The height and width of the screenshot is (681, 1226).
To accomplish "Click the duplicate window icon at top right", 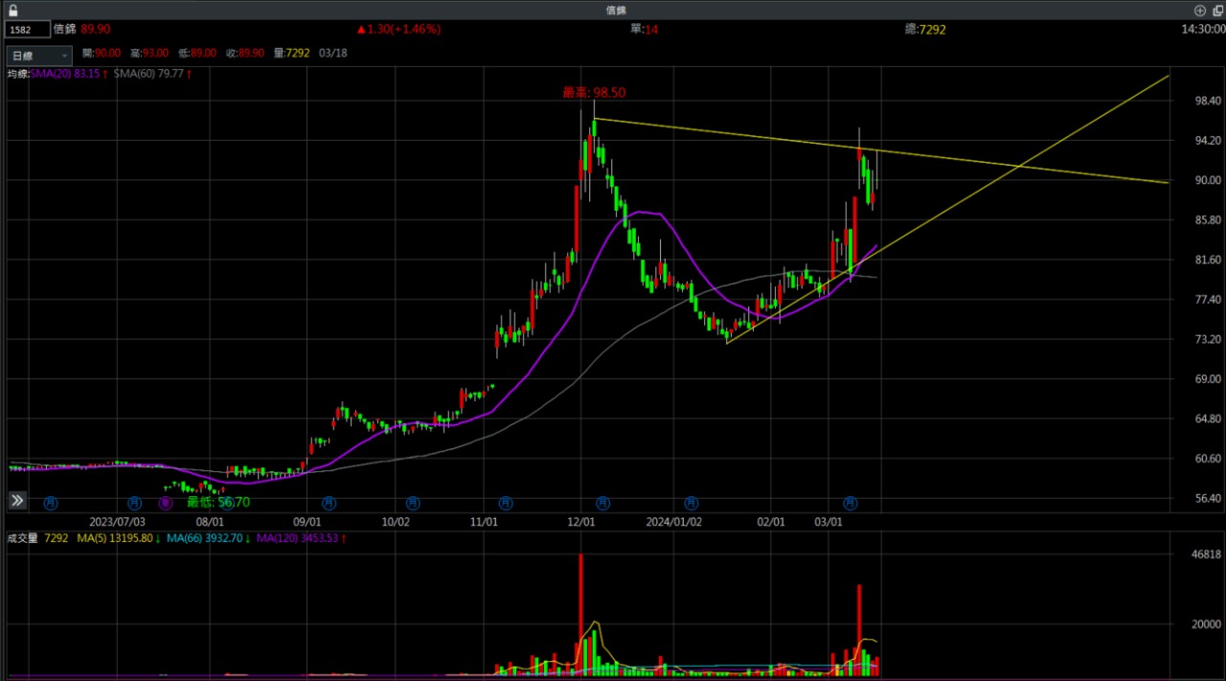I will click(x=1216, y=10).
